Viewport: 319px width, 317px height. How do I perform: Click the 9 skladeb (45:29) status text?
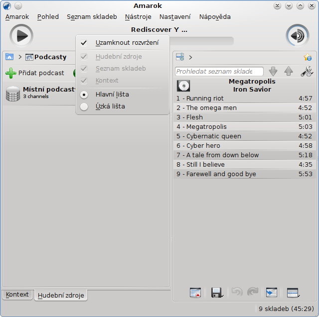[286, 309]
